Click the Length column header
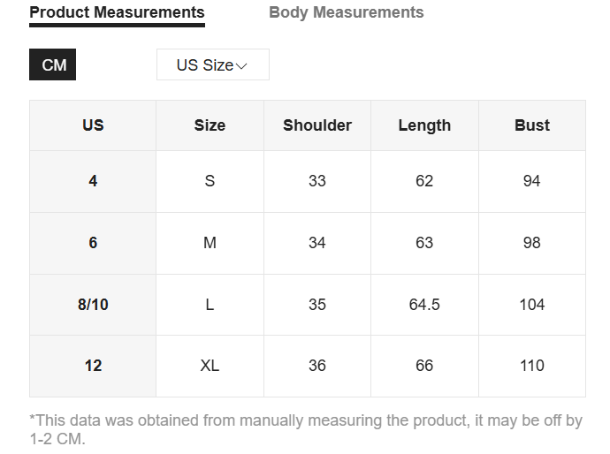Screen dimensions: 610x454 coord(424,125)
